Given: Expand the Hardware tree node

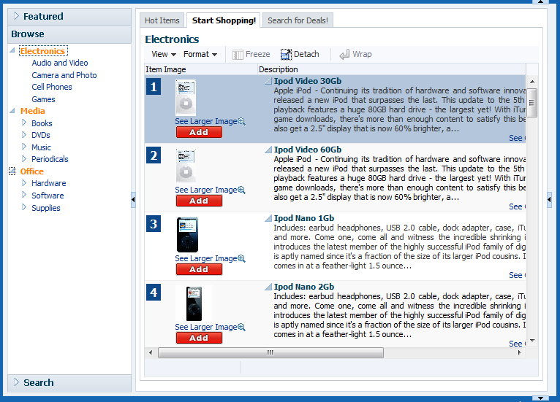Looking at the screenshot, I should click(24, 183).
